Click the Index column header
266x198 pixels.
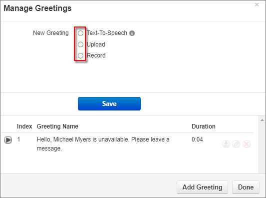click(24, 126)
